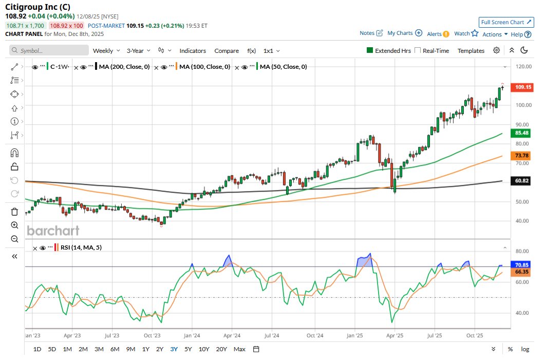Image resolution: width=546 pixels, height=362 pixels.
Task: Enable the Real-Time checkbox
Action: click(418, 50)
